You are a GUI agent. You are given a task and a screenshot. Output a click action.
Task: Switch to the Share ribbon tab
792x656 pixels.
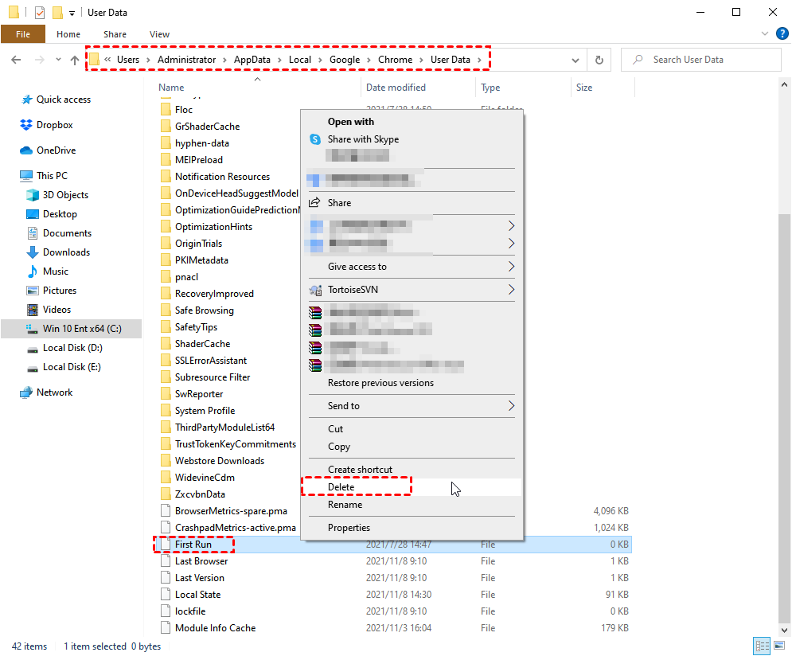(x=115, y=34)
